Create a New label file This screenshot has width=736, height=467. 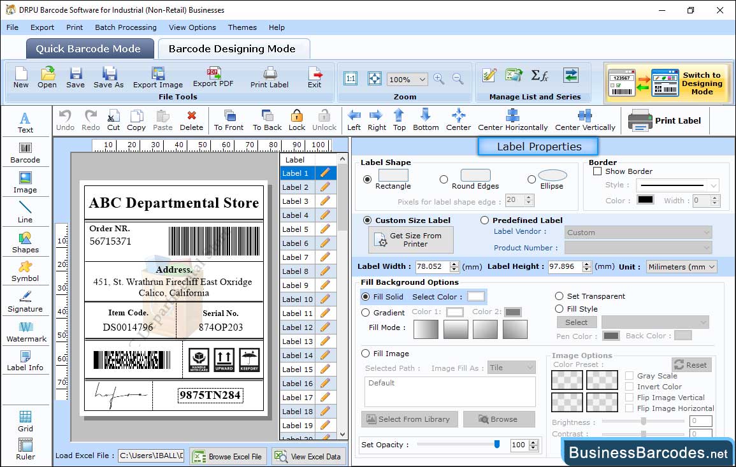20,78
